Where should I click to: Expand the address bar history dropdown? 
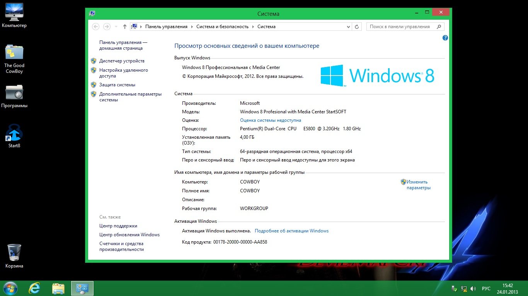[349, 27]
